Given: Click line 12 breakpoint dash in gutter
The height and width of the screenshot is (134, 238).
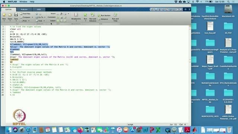Looking at the screenshot, I should (x=5, y=54).
